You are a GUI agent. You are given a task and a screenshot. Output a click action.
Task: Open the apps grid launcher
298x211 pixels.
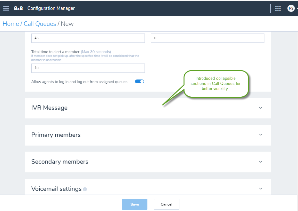pyautogui.click(x=278, y=8)
